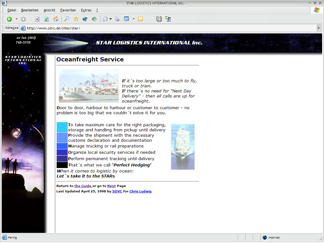Open the Datei menu
Image resolution: width=324 pixels, height=243 pixels.
(12, 10)
